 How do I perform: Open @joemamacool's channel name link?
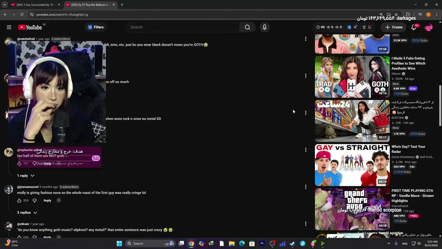(28, 187)
